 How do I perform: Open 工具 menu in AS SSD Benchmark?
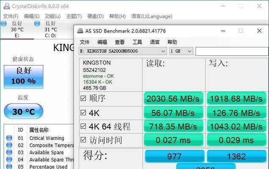(x=137, y=42)
